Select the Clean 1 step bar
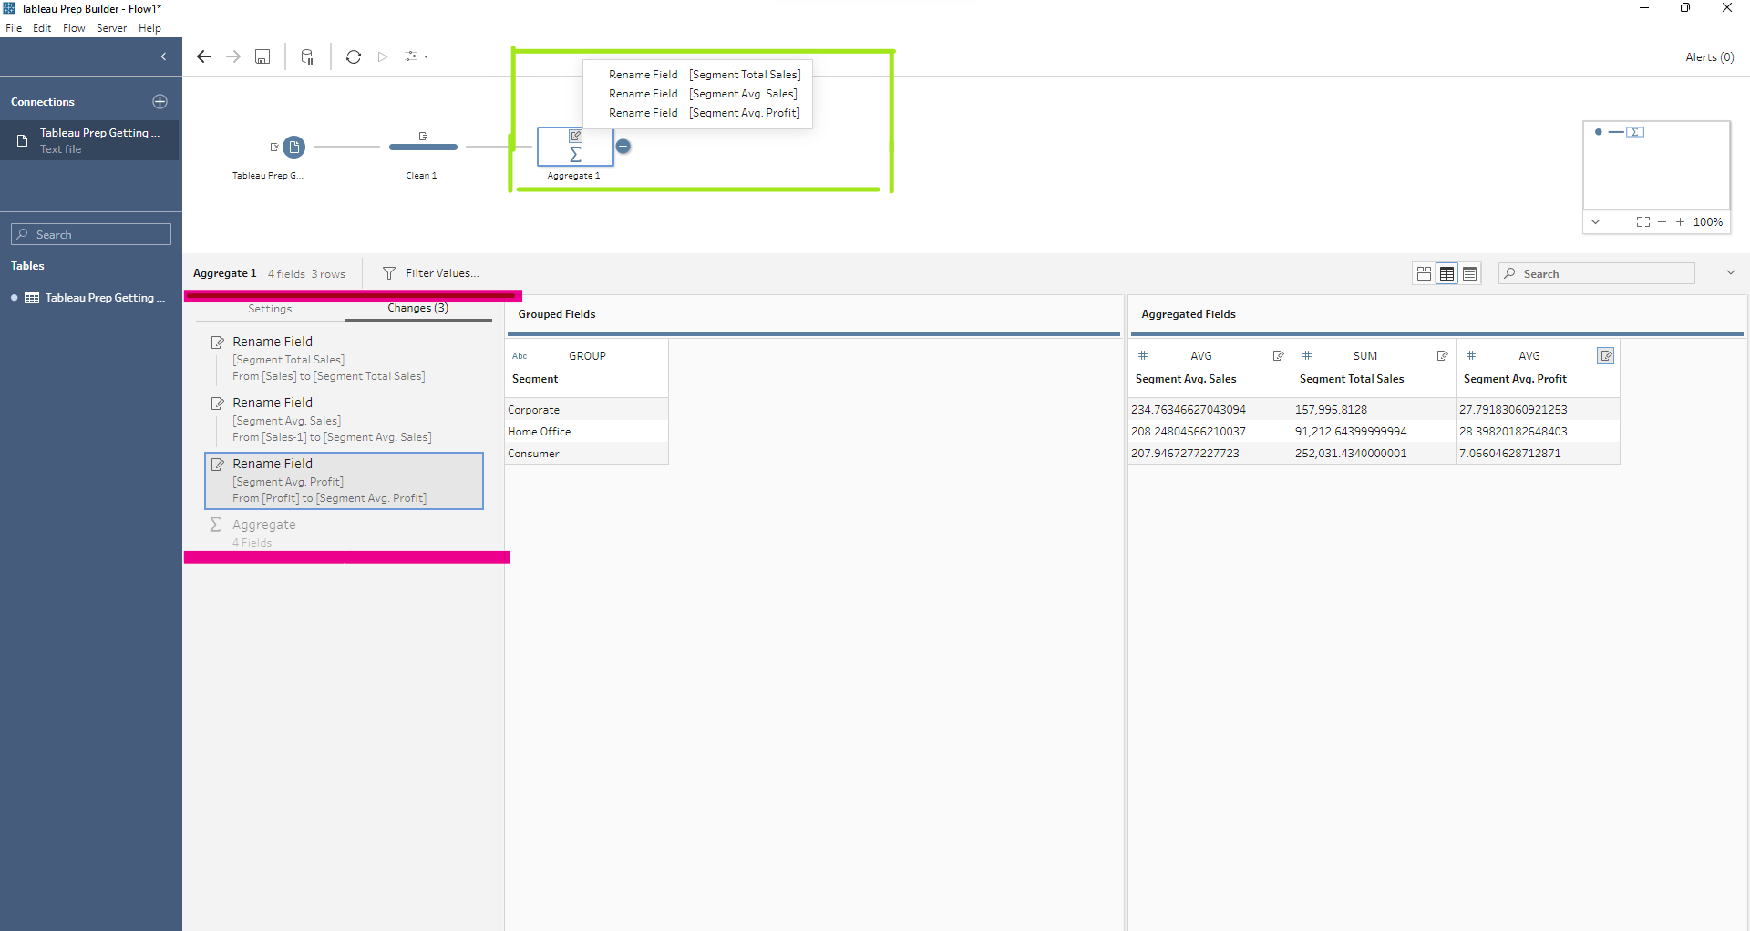Screen dimensions: 1750x931 423,147
